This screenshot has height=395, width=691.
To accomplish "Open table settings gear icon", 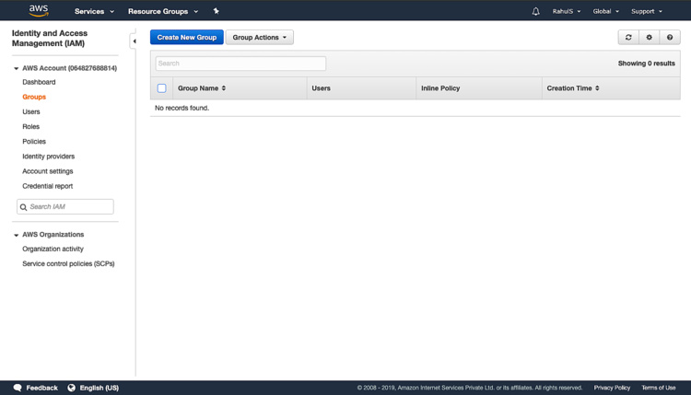I will coord(649,38).
